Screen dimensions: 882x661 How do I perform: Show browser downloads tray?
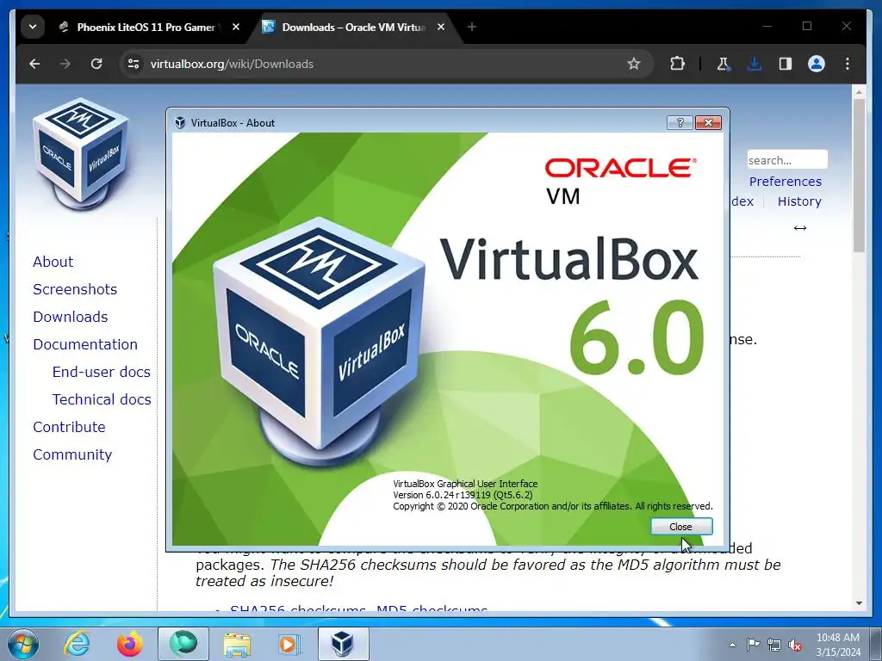755,64
